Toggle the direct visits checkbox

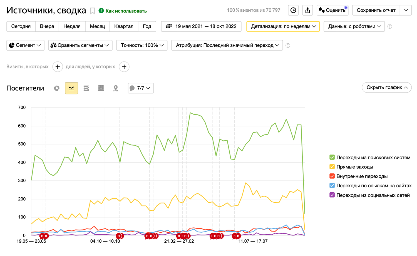pyautogui.click(x=332, y=167)
